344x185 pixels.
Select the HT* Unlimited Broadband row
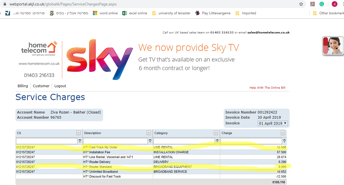[151, 172]
